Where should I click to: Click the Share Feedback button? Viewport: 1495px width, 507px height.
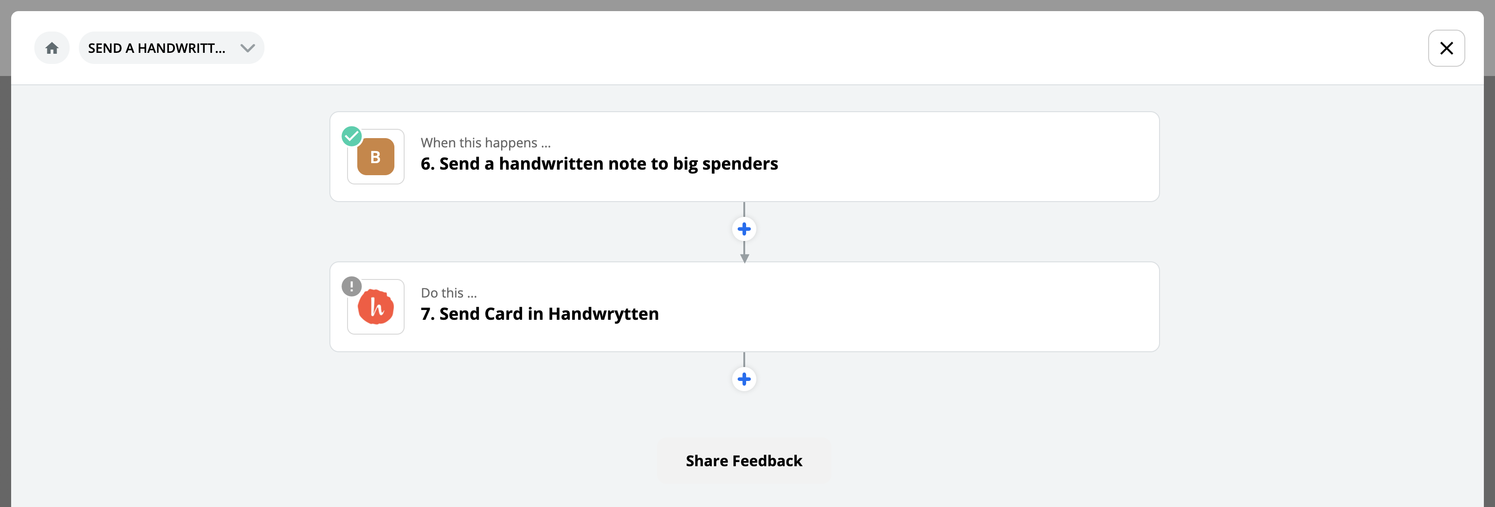pyautogui.click(x=744, y=461)
